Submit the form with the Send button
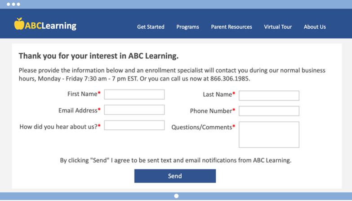 [x=175, y=176]
